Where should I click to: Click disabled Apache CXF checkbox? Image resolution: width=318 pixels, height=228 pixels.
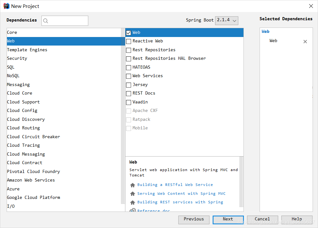click(129, 111)
